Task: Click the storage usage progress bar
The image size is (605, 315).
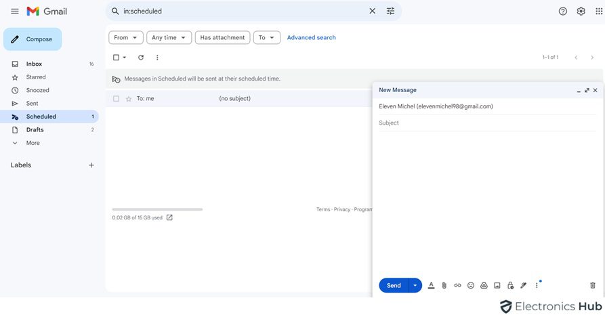Action: tap(157, 209)
